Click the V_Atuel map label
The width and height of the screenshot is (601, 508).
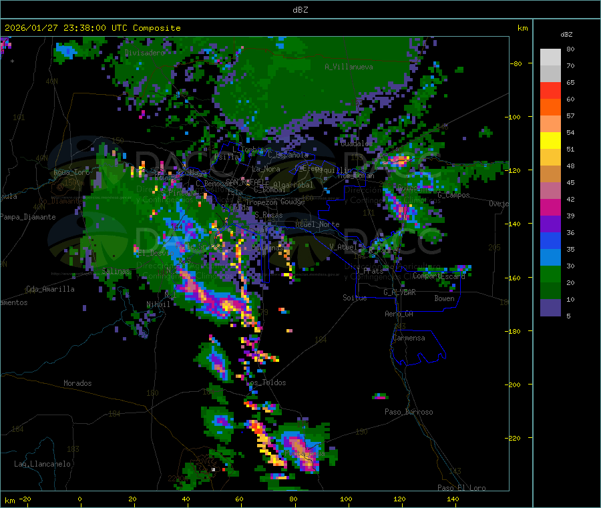pyautogui.click(x=343, y=247)
